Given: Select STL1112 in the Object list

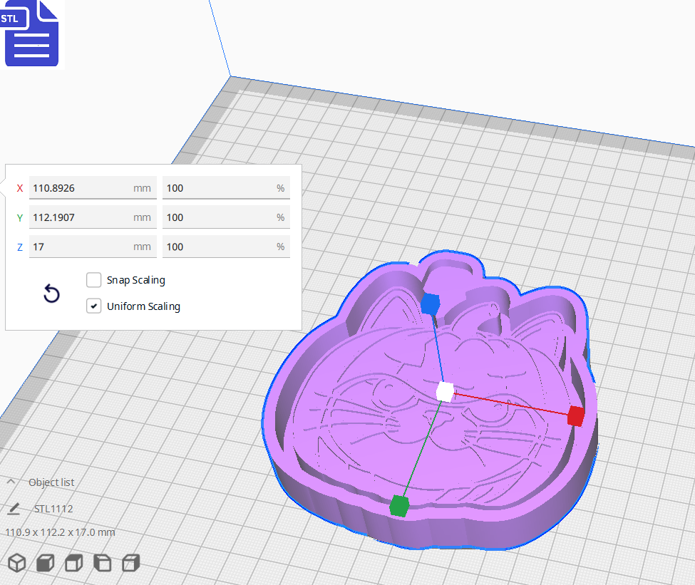Looking at the screenshot, I should [x=54, y=510].
